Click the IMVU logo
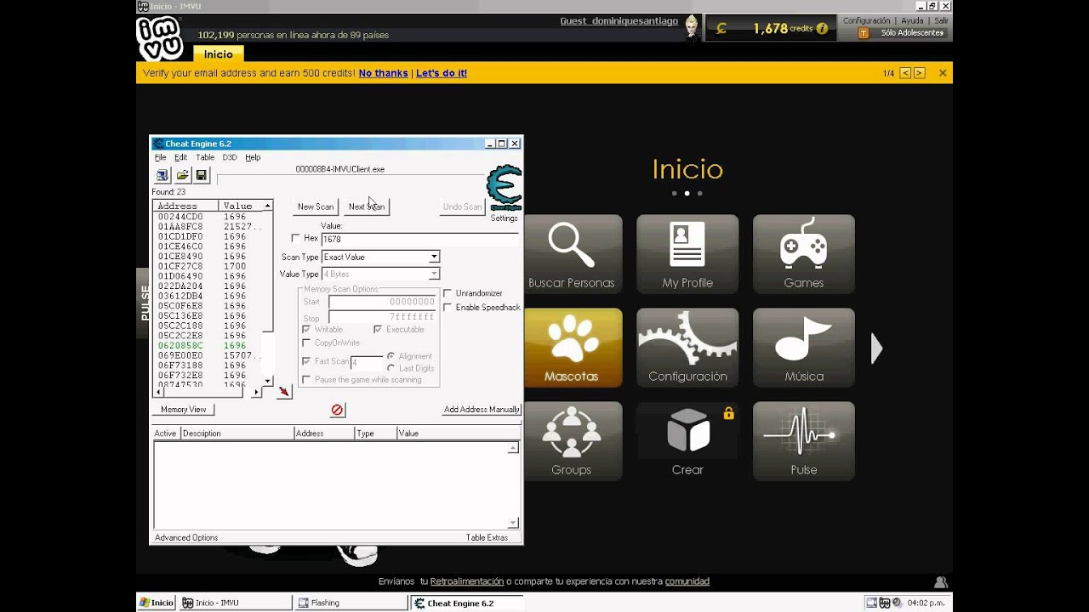This screenshot has width=1089, height=612. coord(160,38)
